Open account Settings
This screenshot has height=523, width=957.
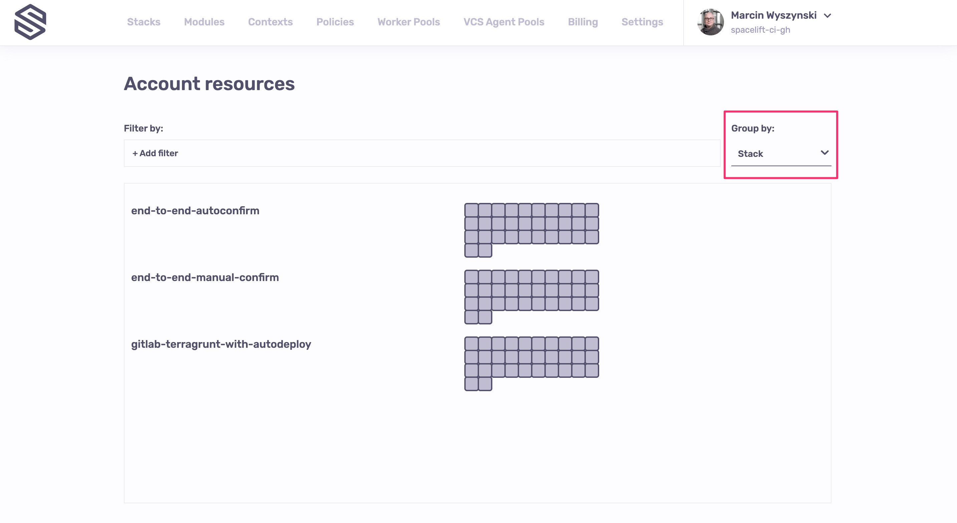point(642,22)
